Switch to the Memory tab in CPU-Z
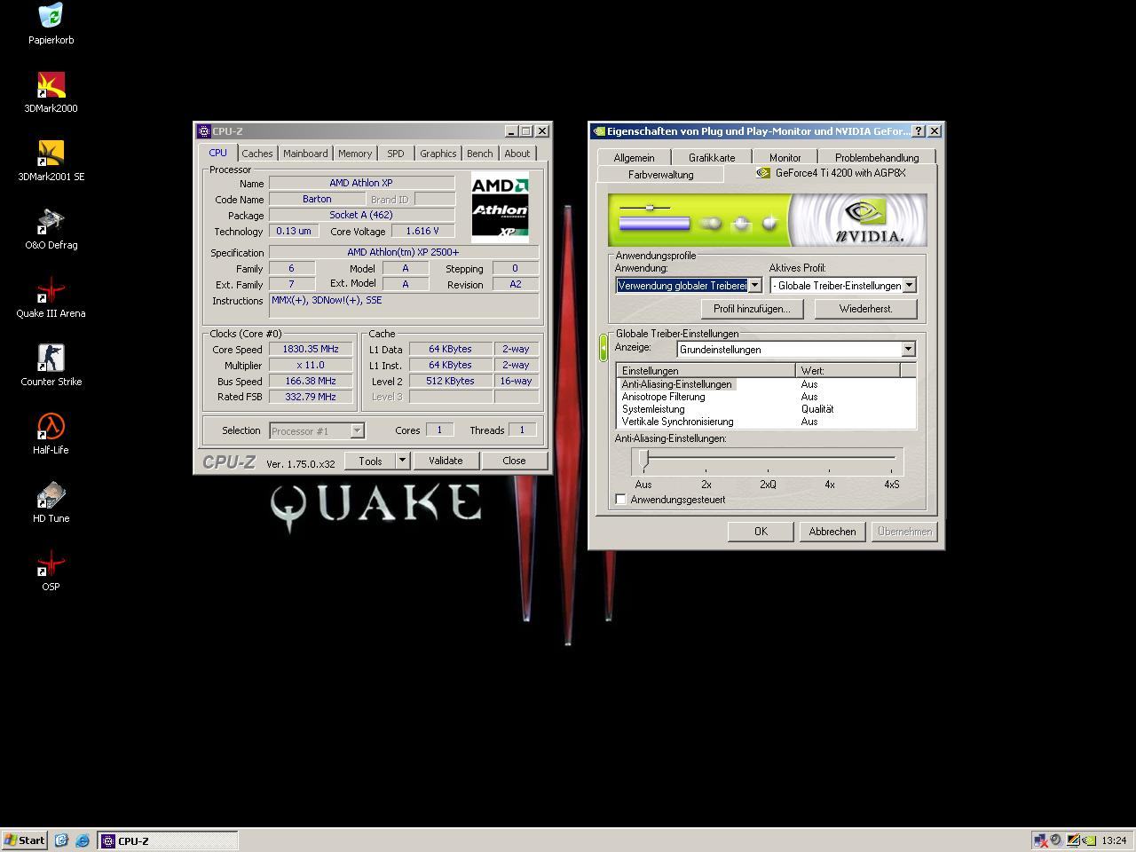The image size is (1136, 852). coord(355,154)
